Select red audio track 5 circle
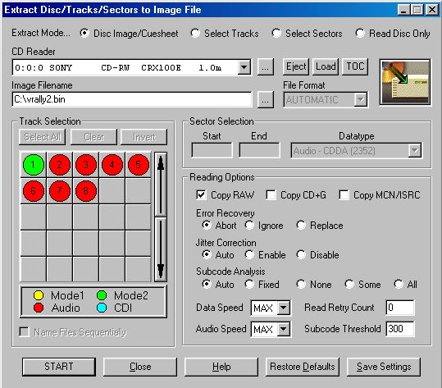The image size is (442, 388). 138,165
